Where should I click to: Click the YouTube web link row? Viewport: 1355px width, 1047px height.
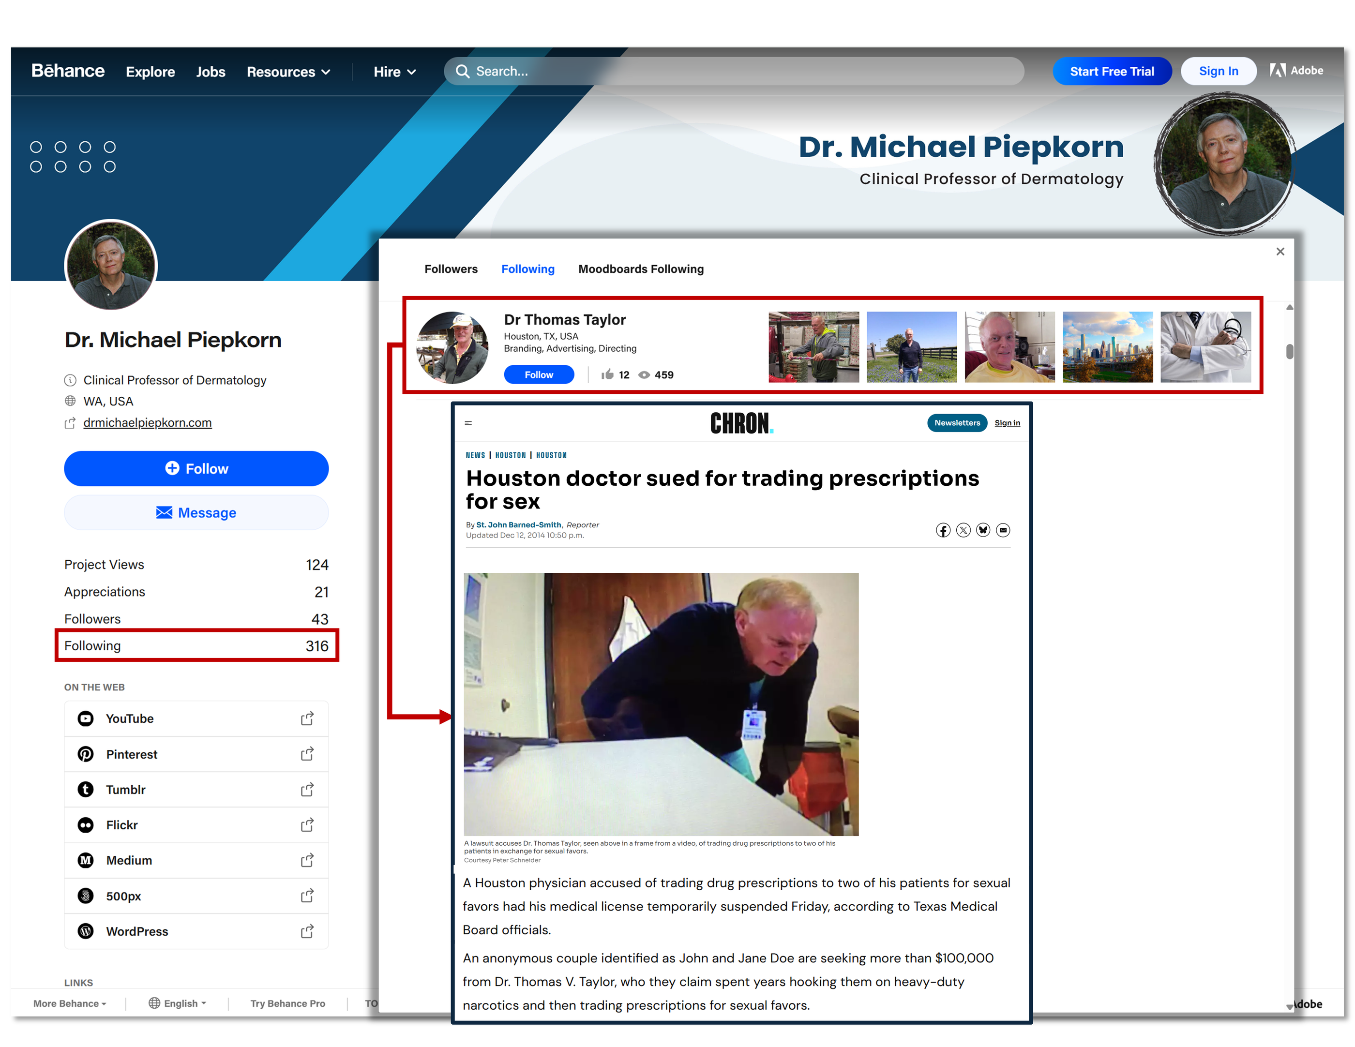pyautogui.click(x=196, y=718)
